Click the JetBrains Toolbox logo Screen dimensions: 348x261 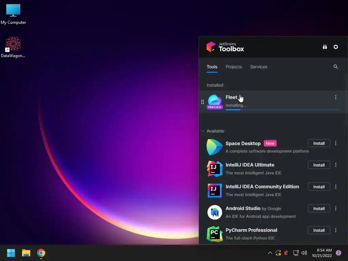225,47
